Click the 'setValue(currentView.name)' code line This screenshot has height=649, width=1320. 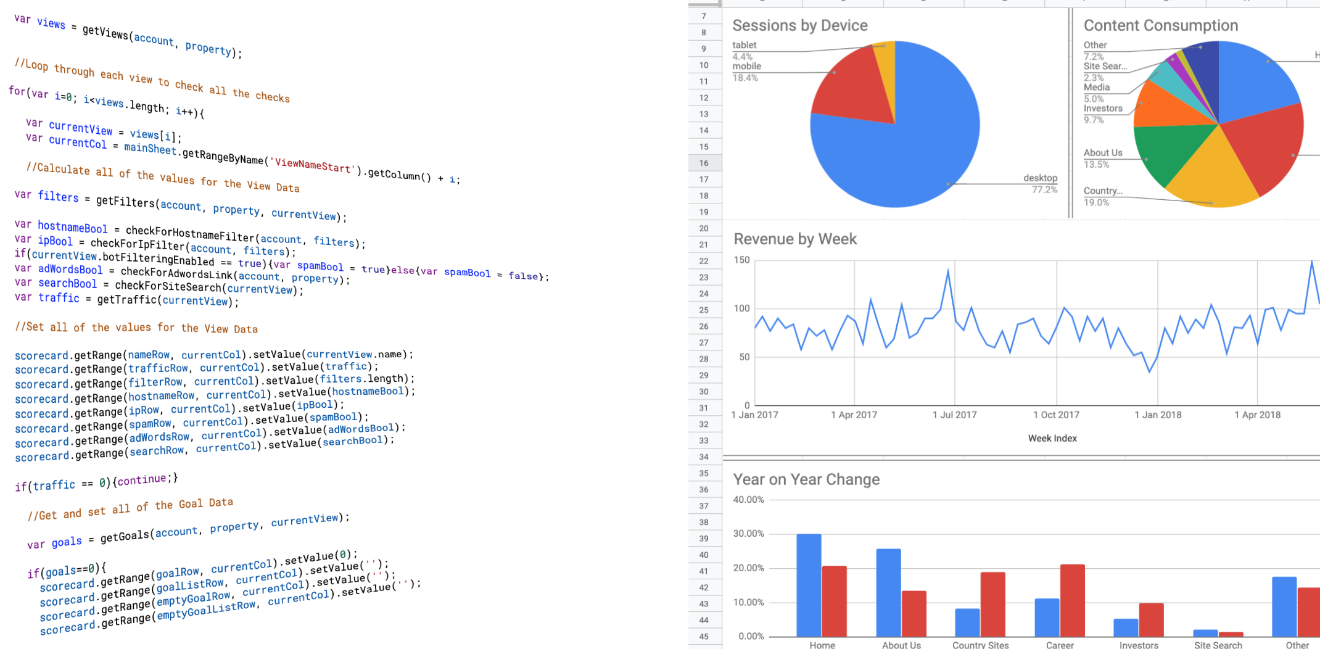coord(214,355)
